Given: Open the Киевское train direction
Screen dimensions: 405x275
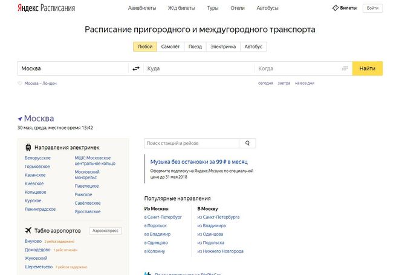Looking at the screenshot, I should pos(34,184).
